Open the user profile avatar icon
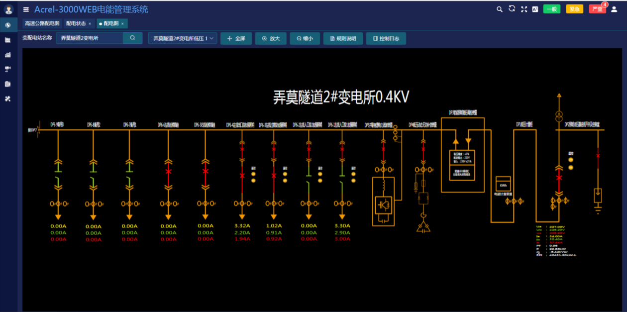Screen dimensions: 627x312 pos(614,8)
